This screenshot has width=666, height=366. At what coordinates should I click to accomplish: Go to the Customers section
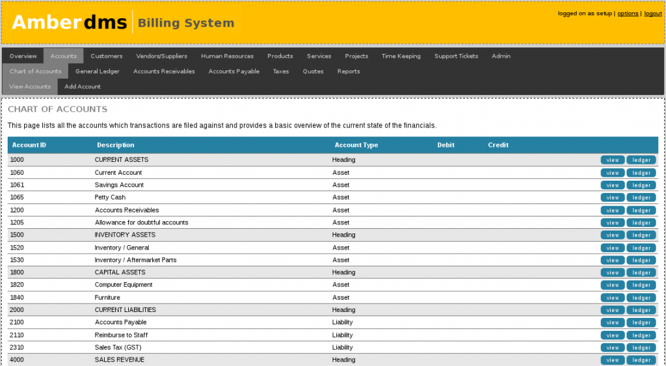point(107,56)
